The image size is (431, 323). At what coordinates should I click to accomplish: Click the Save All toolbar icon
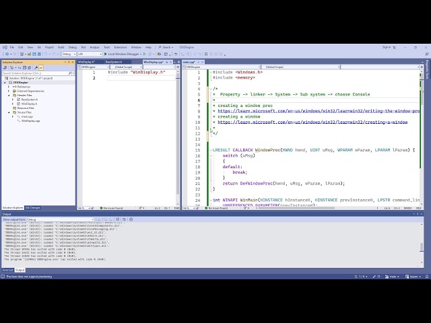point(39,54)
